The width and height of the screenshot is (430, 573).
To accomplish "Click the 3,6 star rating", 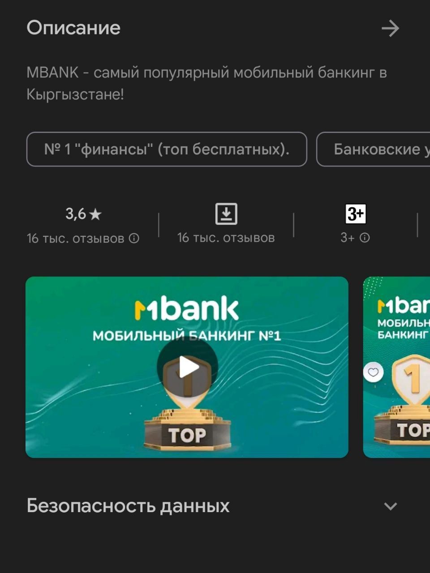I will pyautogui.click(x=83, y=214).
